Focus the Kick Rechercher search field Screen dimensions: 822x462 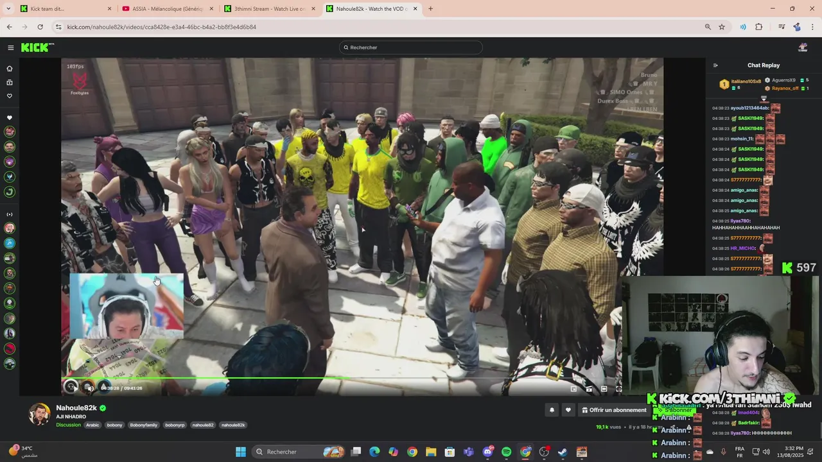[x=411, y=47]
